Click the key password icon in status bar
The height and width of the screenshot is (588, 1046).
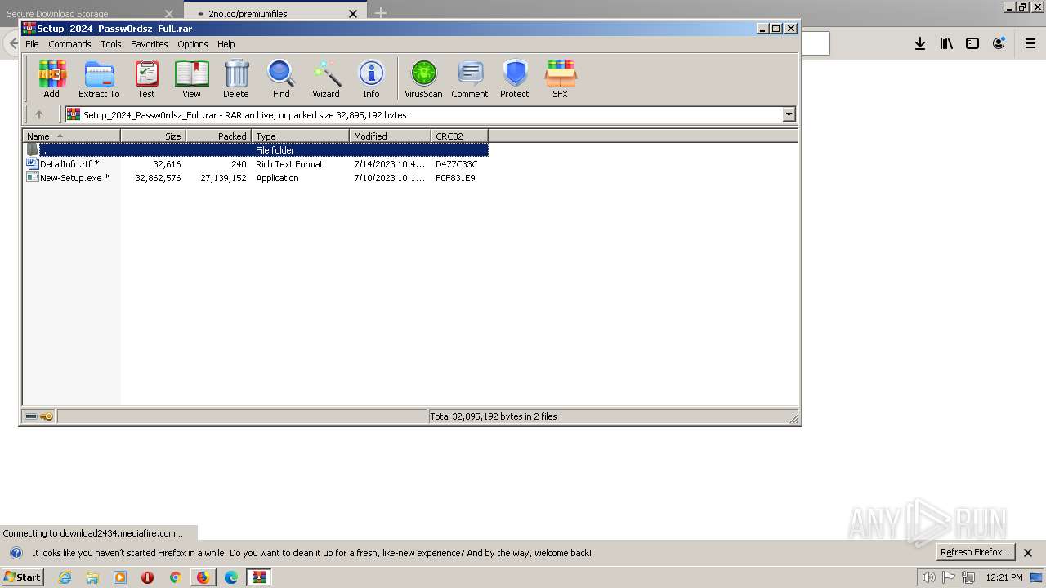pos(47,416)
